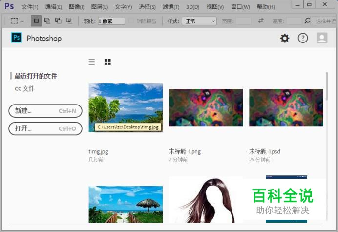
Task: Swap width and height arrows icon
Action: pos(261,21)
